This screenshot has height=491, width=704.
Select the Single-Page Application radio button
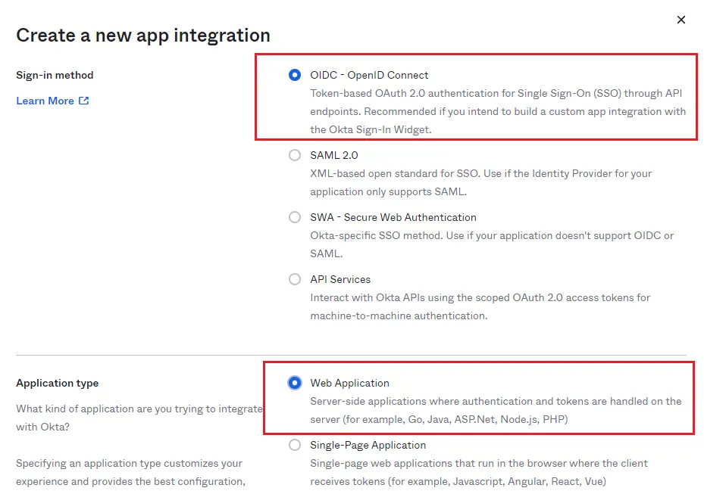point(295,445)
